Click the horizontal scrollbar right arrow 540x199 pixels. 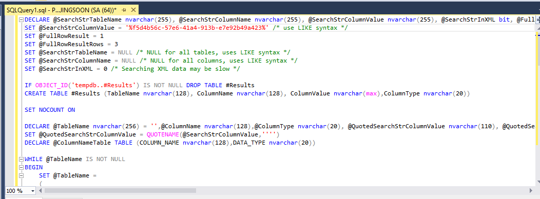point(531,190)
